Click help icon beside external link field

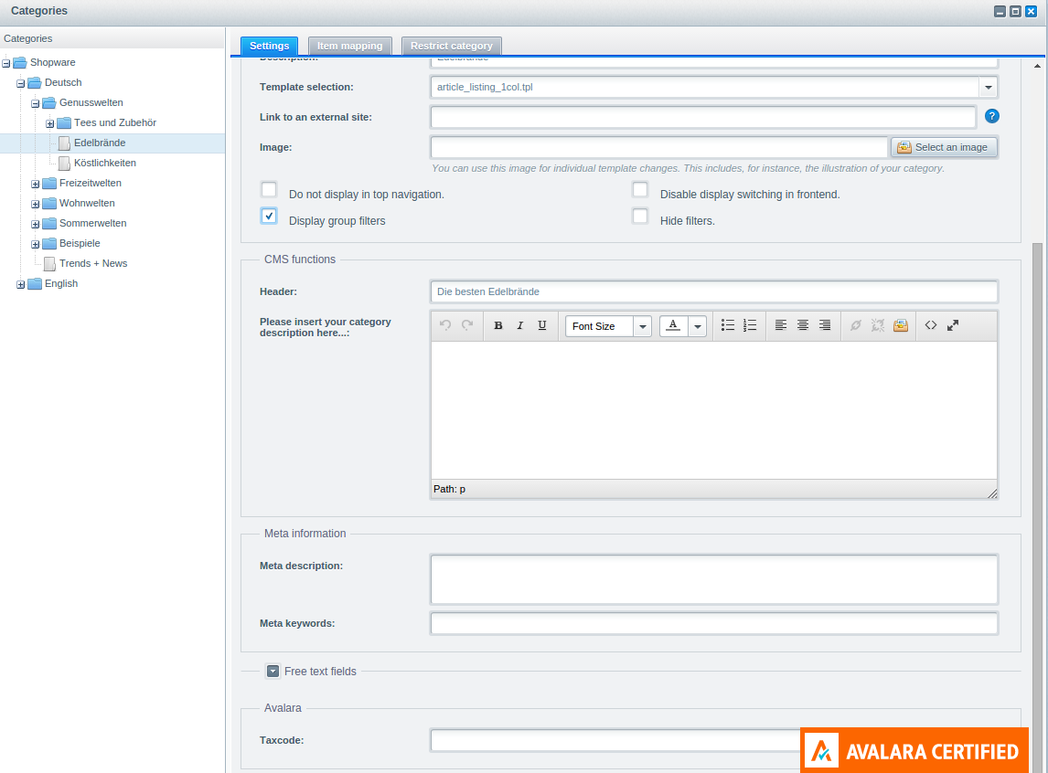tap(992, 116)
